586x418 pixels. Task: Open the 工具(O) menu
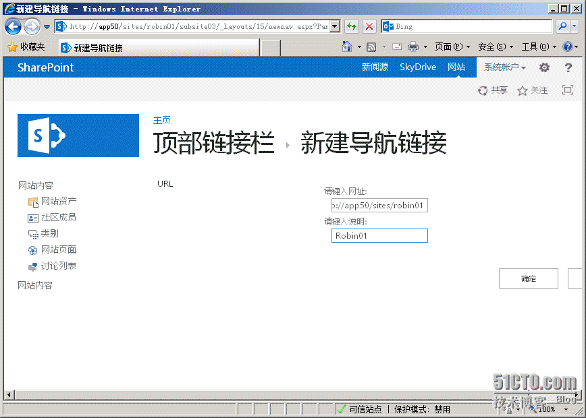coord(539,47)
